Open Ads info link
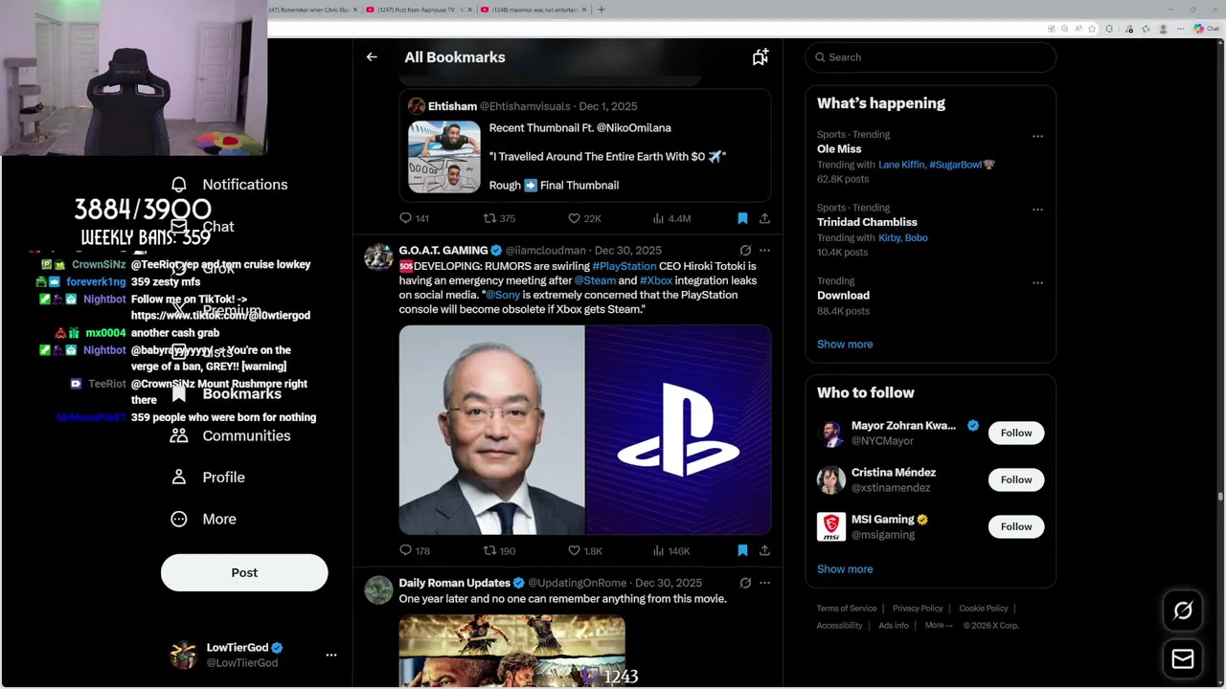The image size is (1226, 689). coord(894,625)
